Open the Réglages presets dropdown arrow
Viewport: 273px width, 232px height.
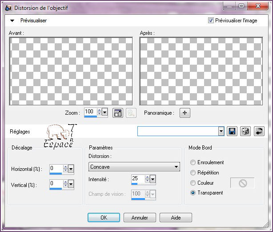coord(221,131)
